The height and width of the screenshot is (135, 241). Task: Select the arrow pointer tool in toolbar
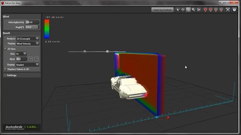click(x=178, y=10)
